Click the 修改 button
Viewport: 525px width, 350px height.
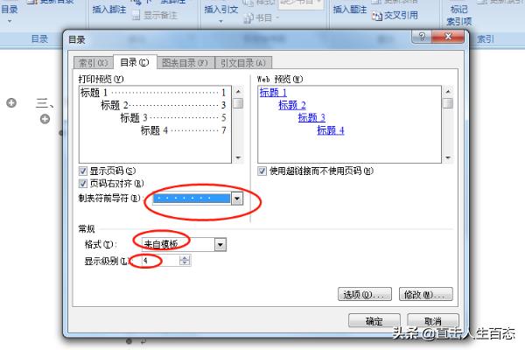coord(425,294)
